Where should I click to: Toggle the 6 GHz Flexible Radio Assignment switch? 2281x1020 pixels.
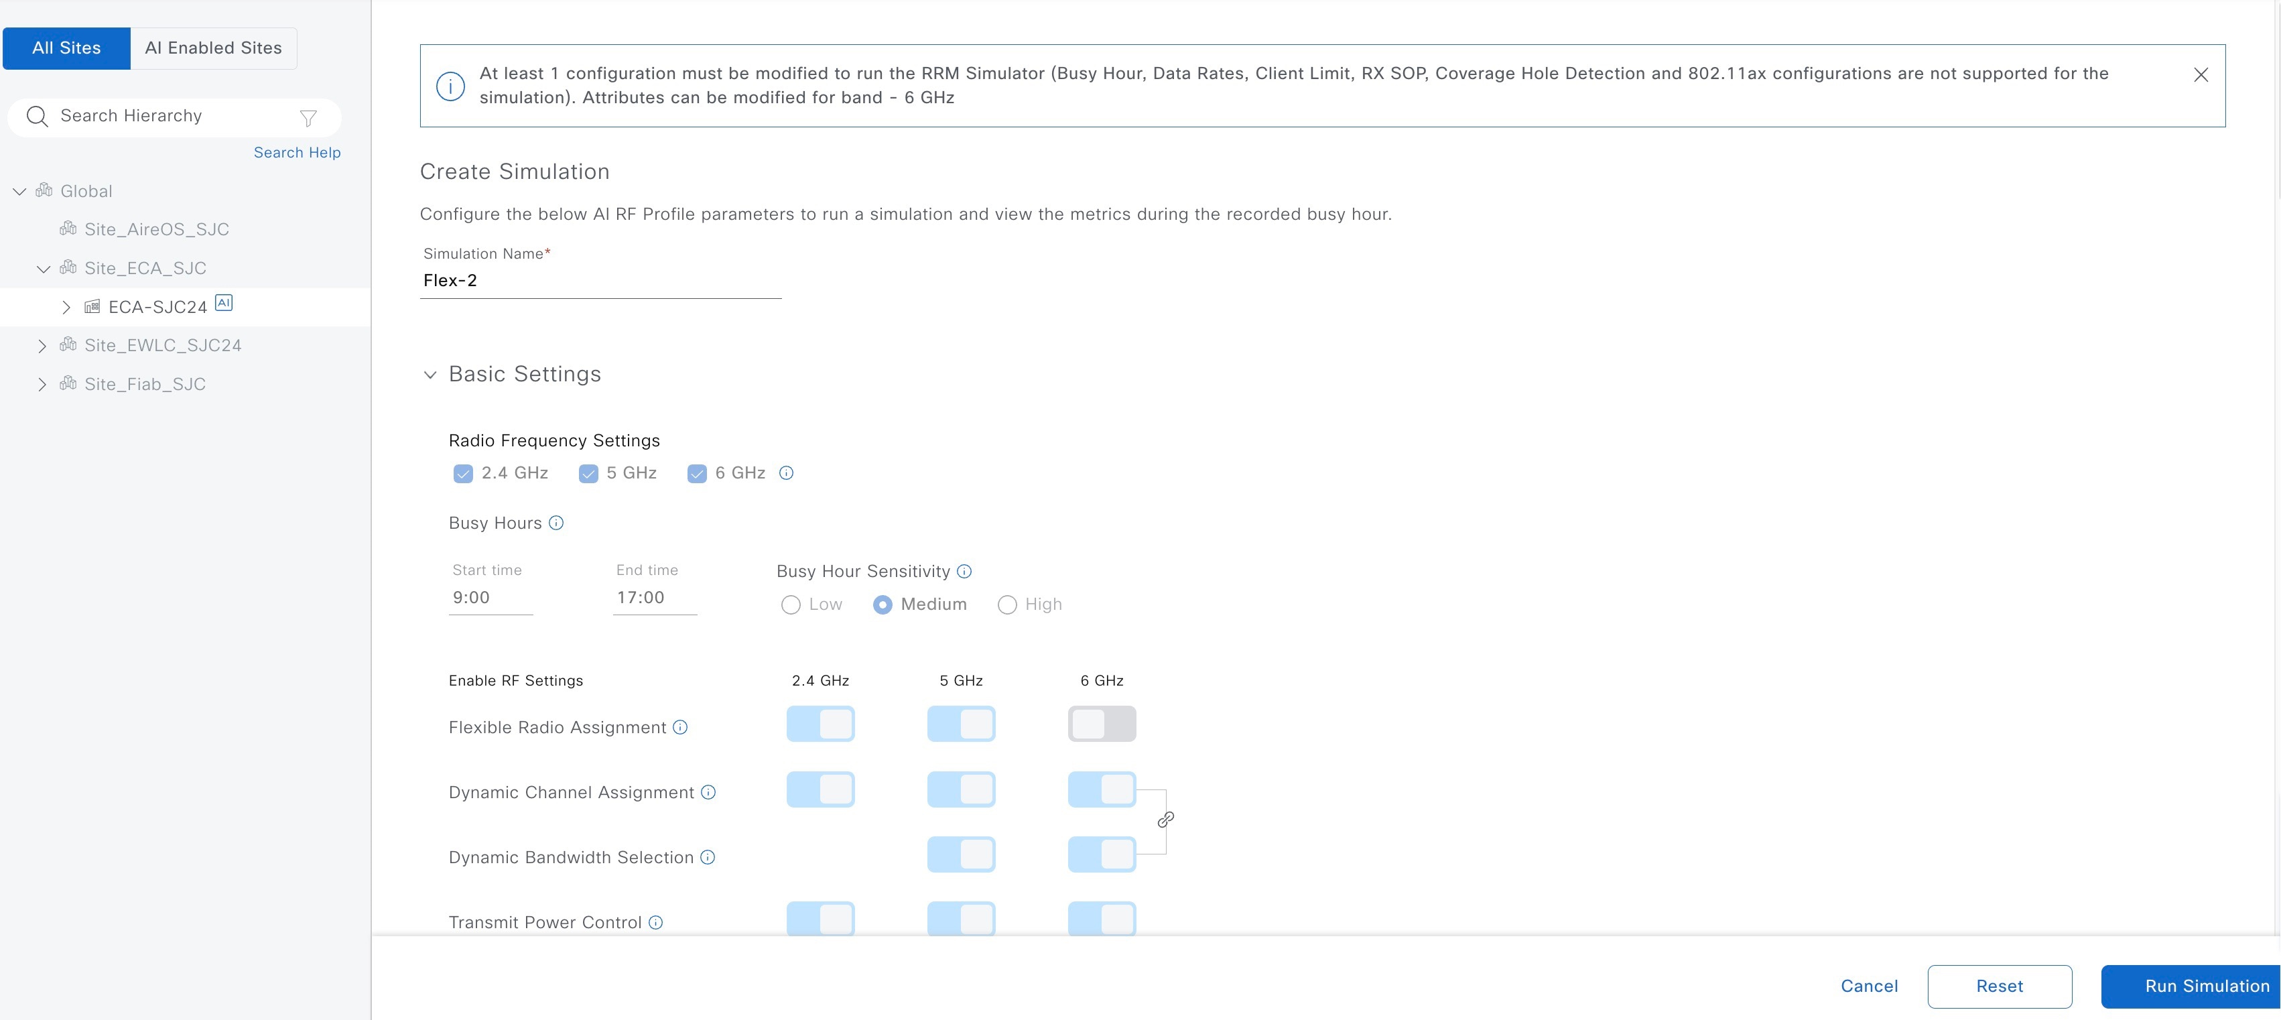(1101, 724)
